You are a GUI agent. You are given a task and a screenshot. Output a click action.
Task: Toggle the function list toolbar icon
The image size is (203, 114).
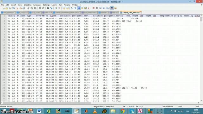[89, 8]
